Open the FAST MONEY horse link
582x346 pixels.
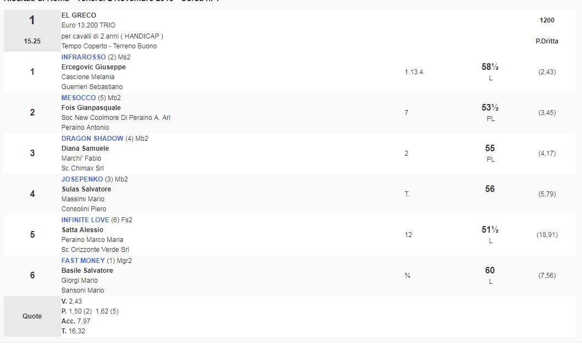[x=83, y=261]
